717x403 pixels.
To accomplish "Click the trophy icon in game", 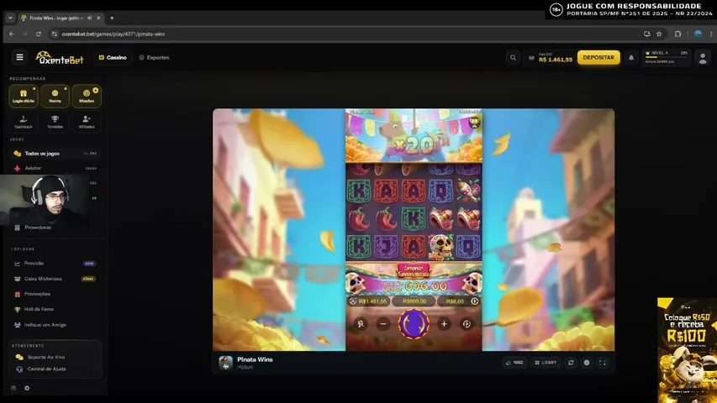I will [x=474, y=122].
